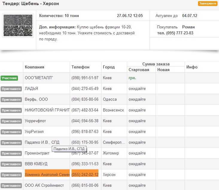The image size is (219, 190).
Task: Click the Приглашен badge for ВВВ КМБУД
Action: (x=11, y=164)
